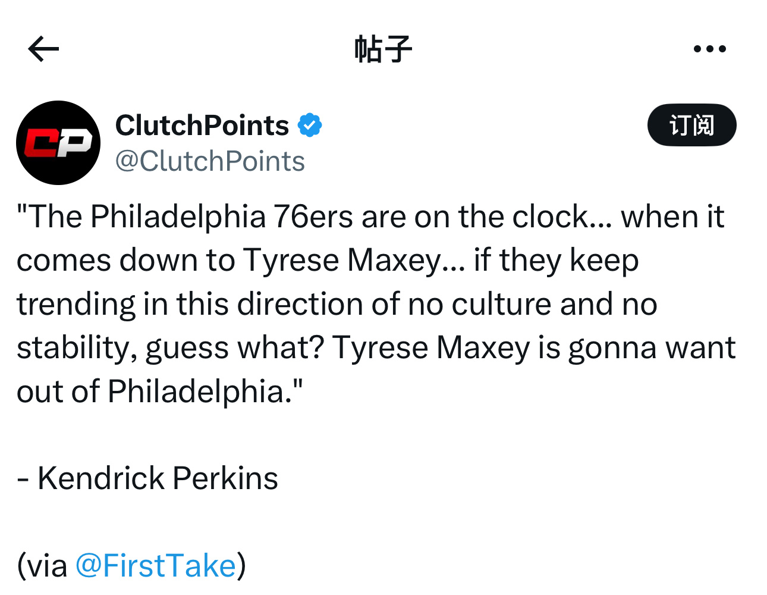Viewport: 767px width, 595px height.
Task: Click the phrase "no culture" in the post
Action: 480,304
